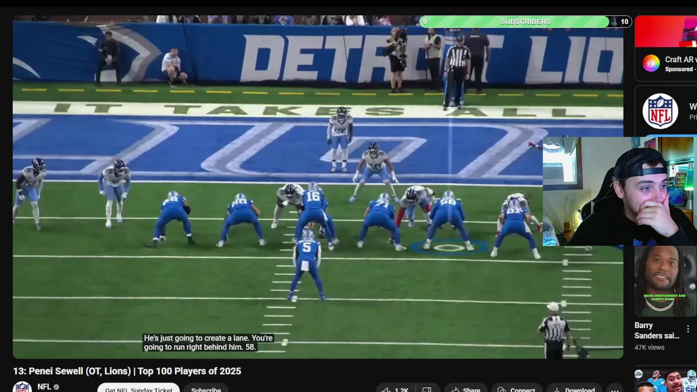Click the subscribers goal progress bar

click(x=525, y=22)
